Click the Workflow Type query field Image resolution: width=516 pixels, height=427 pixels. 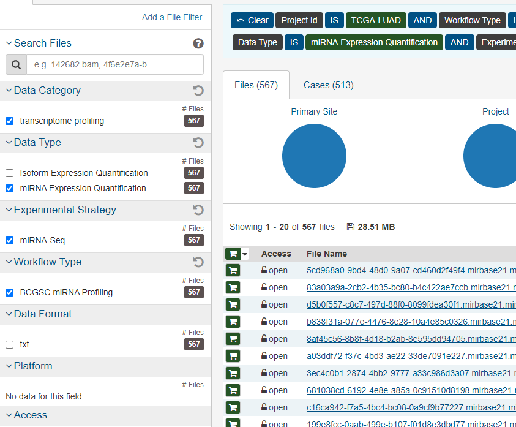(472, 20)
